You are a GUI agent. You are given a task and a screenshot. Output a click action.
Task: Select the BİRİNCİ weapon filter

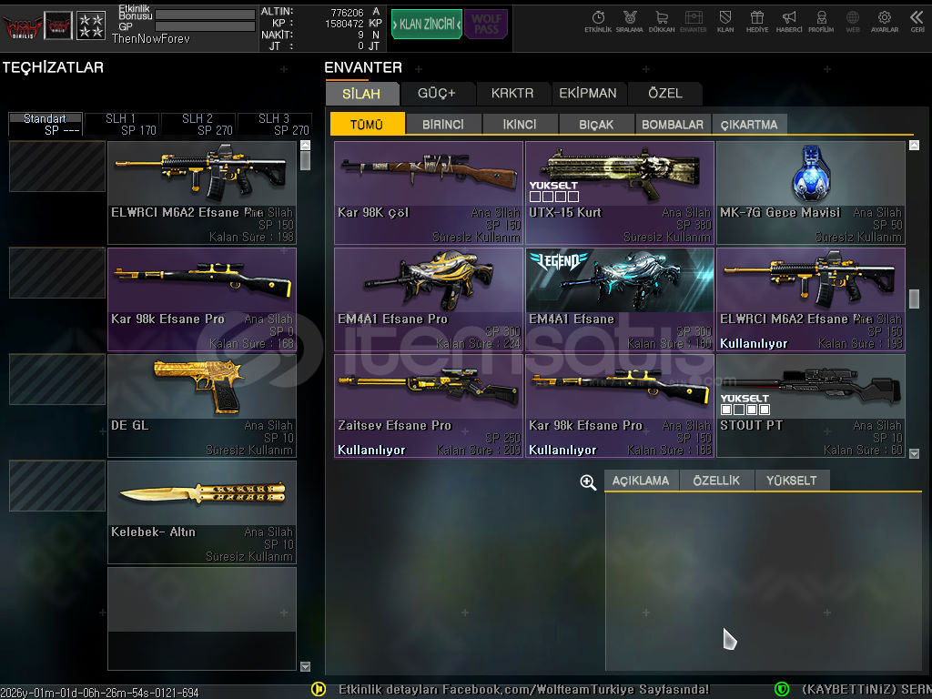[443, 124]
